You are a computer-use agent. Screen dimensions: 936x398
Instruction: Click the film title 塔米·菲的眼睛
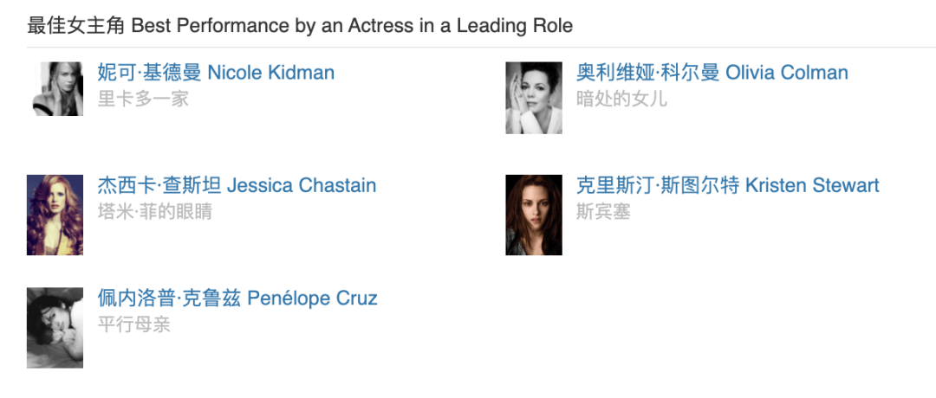coord(154,212)
